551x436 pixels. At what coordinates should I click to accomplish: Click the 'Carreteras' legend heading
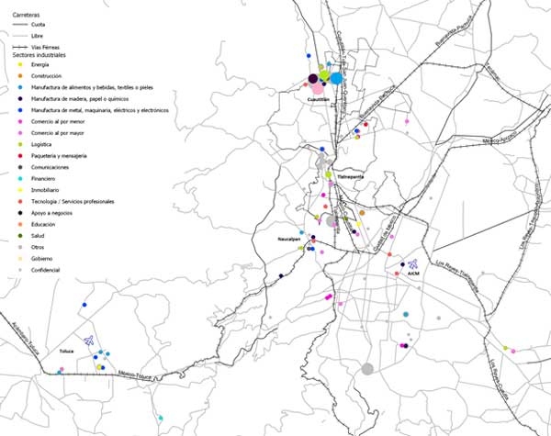coord(26,15)
